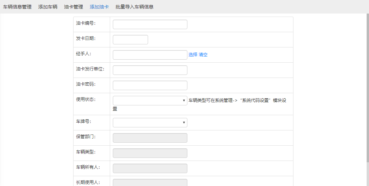Switch to the 添加车辆 tab
Viewport: 369px width, 186px height.
coord(48,7)
